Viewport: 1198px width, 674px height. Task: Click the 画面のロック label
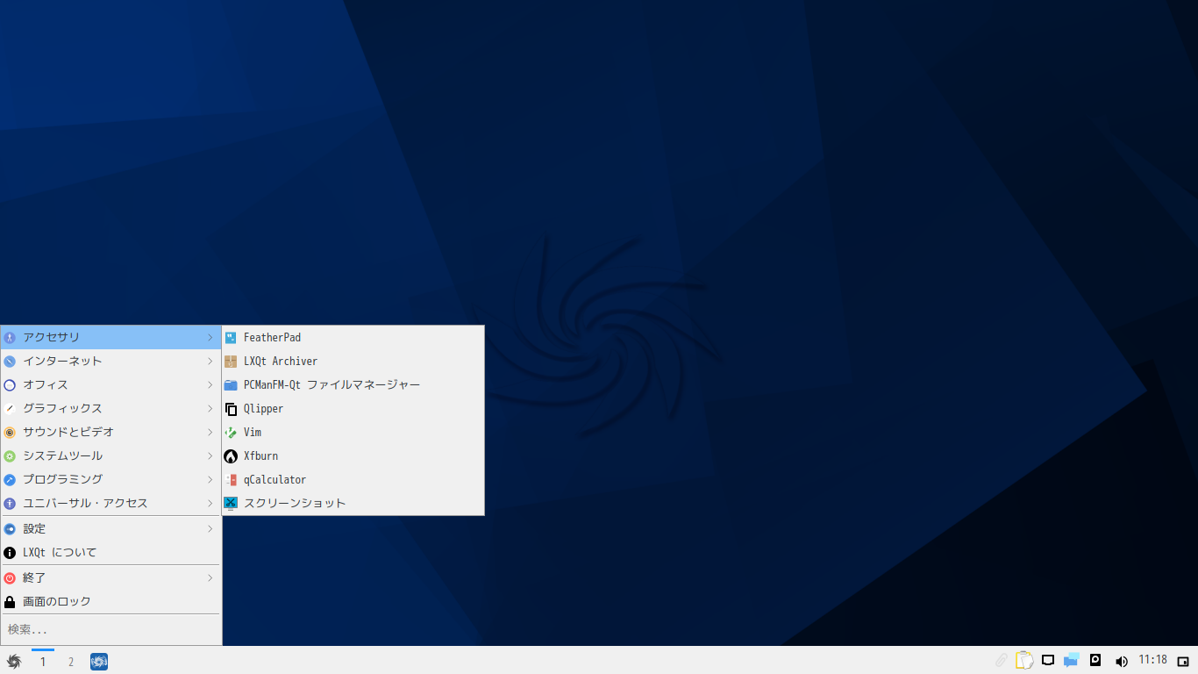pos(57,601)
